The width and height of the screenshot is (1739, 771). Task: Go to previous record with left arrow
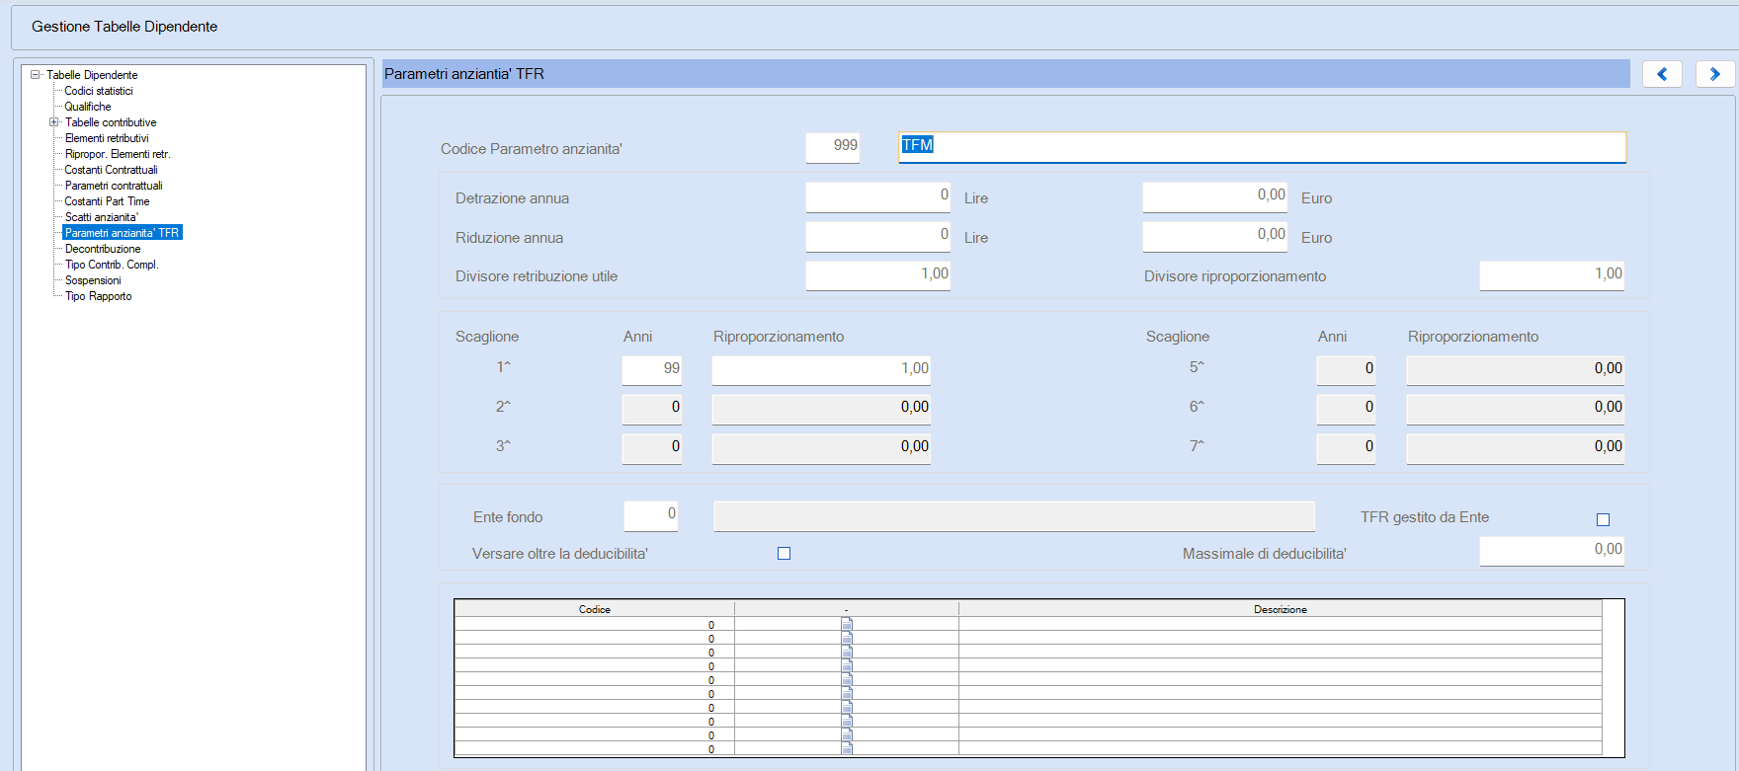[1662, 74]
